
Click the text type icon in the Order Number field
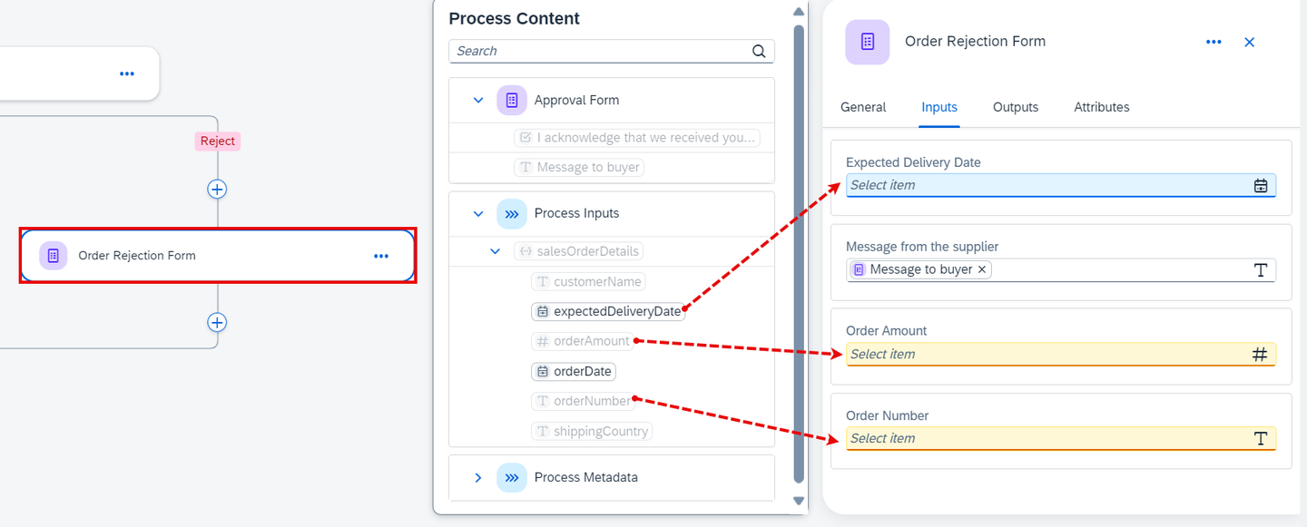[1261, 439]
